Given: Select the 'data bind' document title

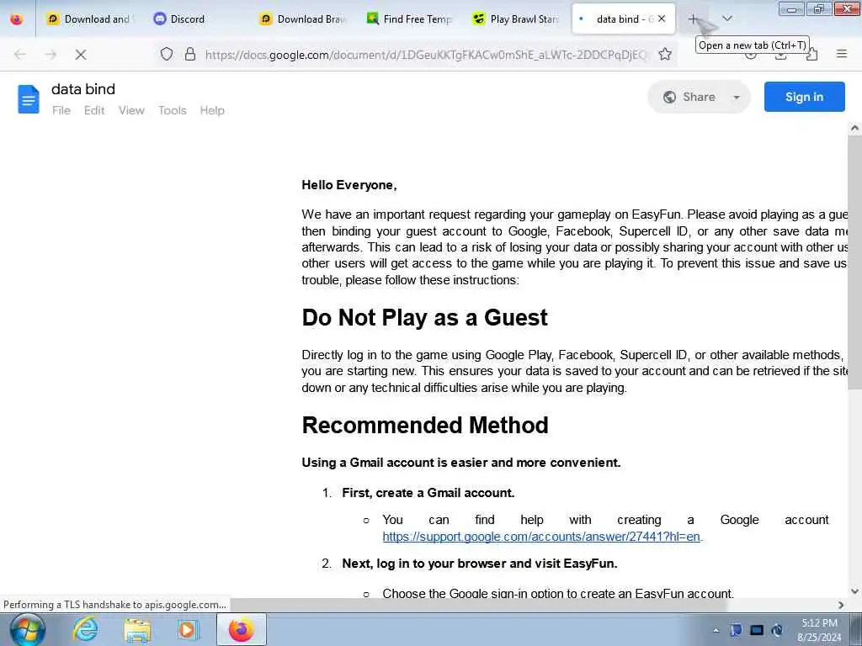Looking at the screenshot, I should click(83, 89).
